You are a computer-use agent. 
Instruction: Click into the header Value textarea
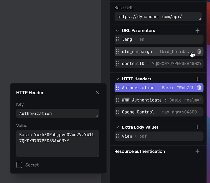(x=57, y=144)
